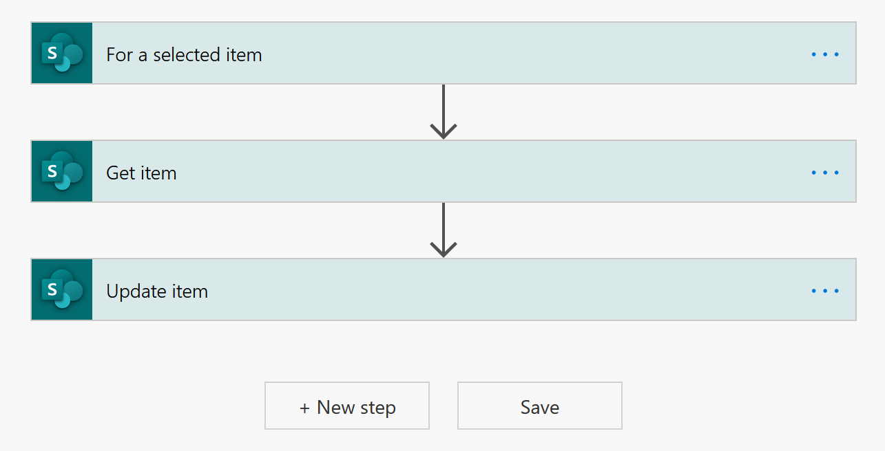Open ellipsis menu for 'For a selected item'

coord(825,54)
